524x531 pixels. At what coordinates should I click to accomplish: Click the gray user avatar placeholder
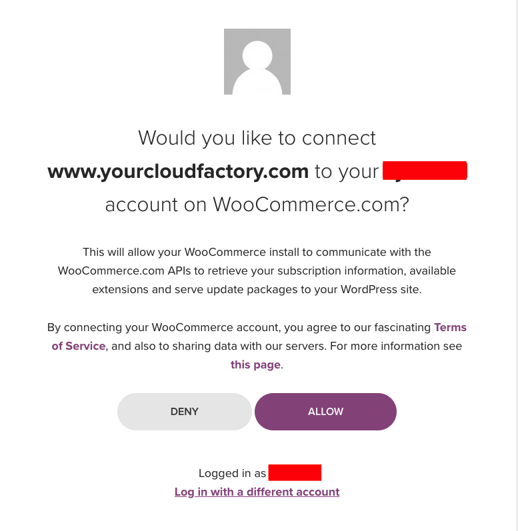(x=257, y=62)
